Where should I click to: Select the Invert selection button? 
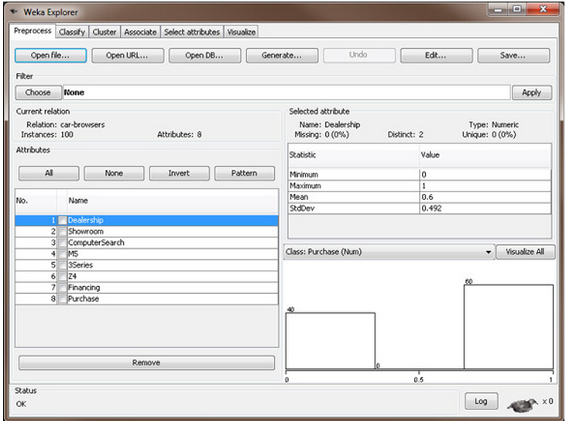(179, 173)
